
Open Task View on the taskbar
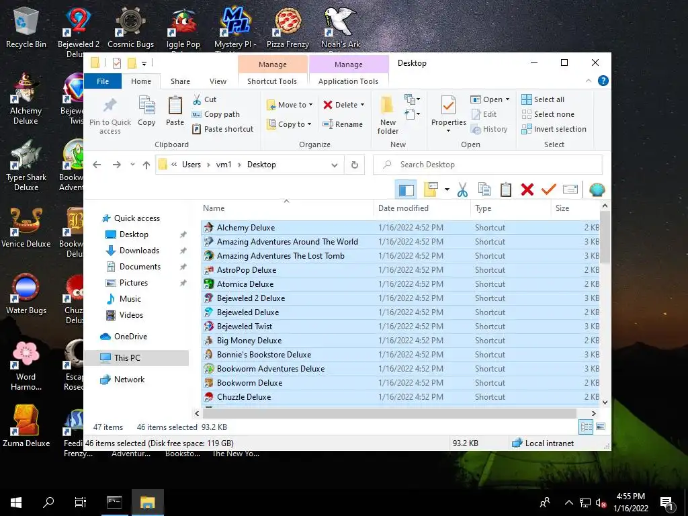pyautogui.click(x=81, y=503)
